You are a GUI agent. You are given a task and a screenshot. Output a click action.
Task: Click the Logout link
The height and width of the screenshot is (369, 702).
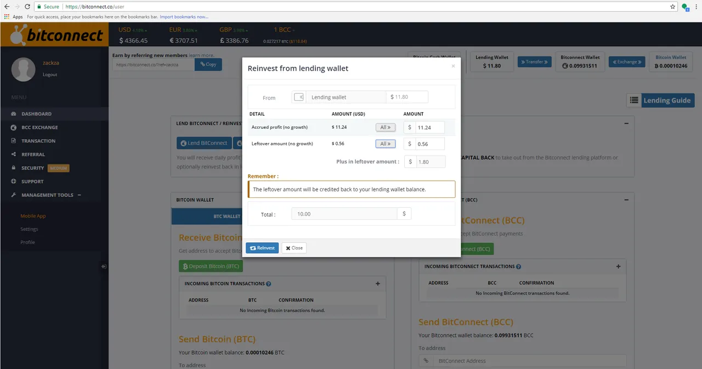point(50,75)
